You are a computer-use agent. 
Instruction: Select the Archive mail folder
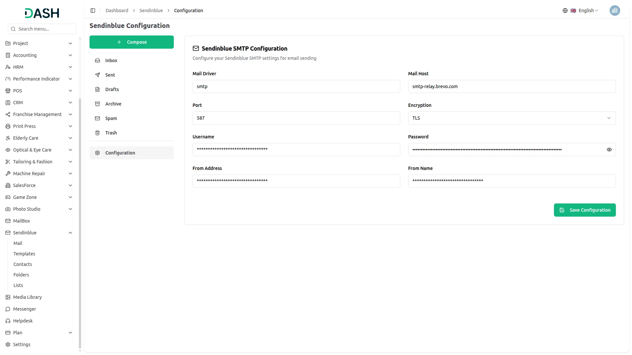pos(113,104)
